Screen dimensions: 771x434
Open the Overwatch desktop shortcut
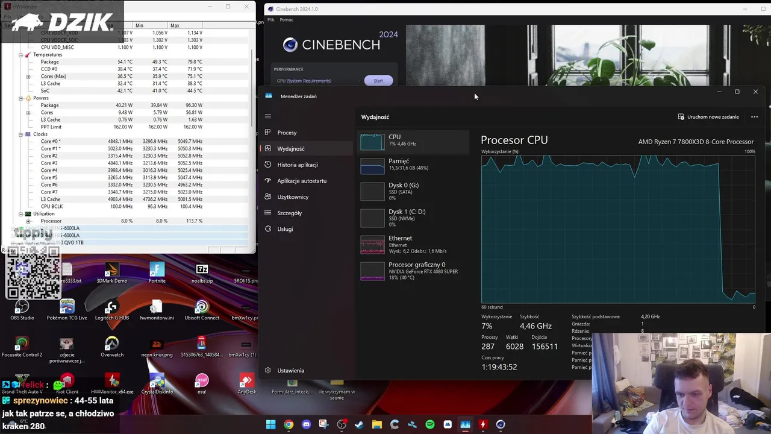[112, 347]
